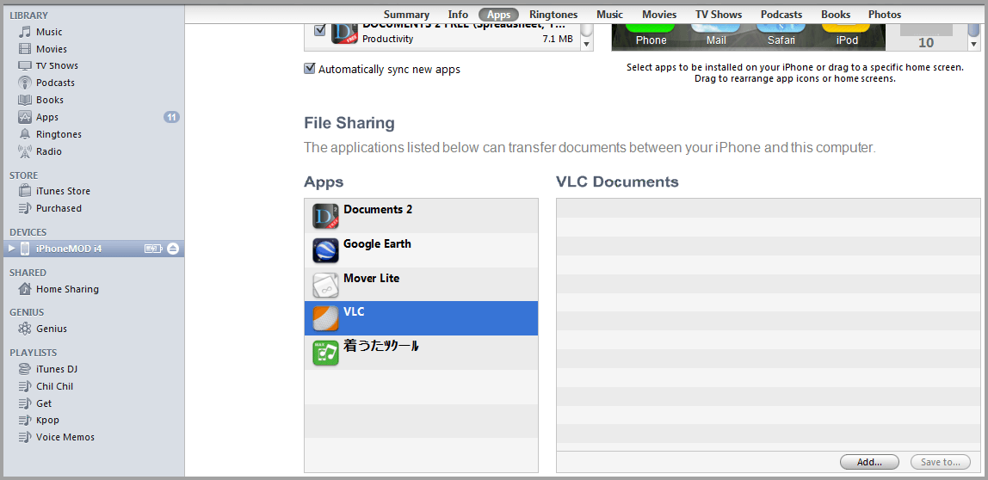Click the Productivity category text
Screen dimensions: 988x480
tap(387, 39)
